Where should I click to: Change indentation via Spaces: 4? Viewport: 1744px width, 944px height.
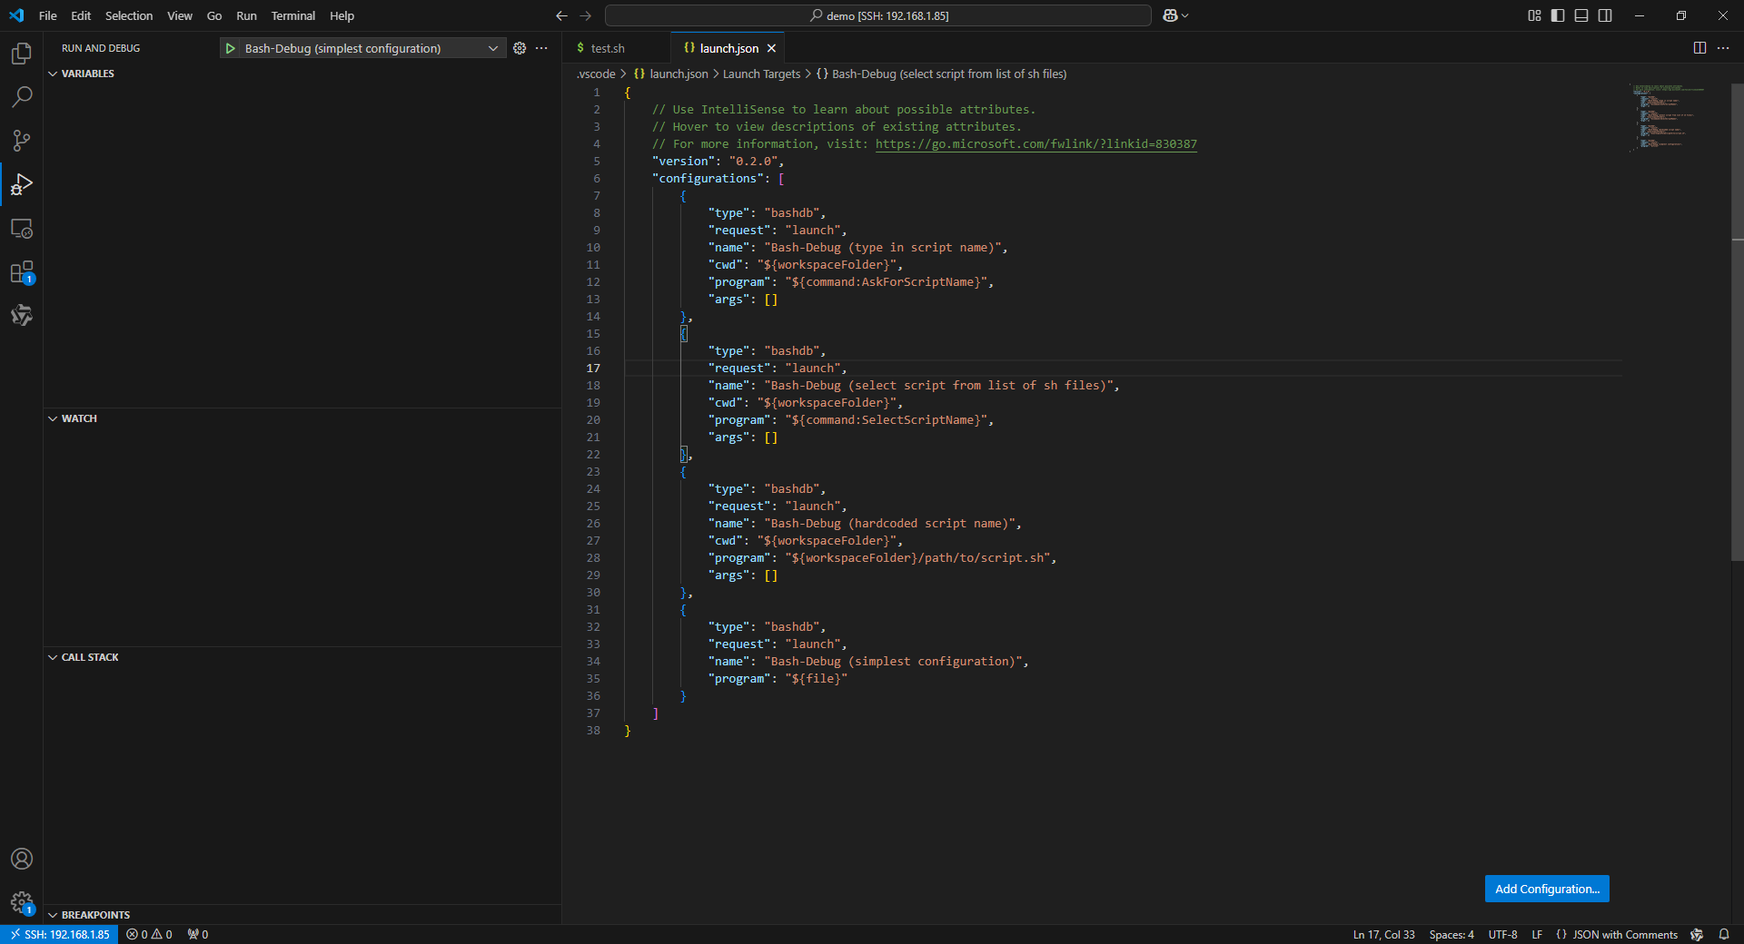(x=1452, y=934)
